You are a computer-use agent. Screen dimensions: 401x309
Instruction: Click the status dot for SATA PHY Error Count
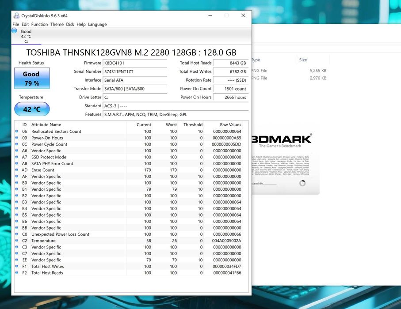(17, 163)
